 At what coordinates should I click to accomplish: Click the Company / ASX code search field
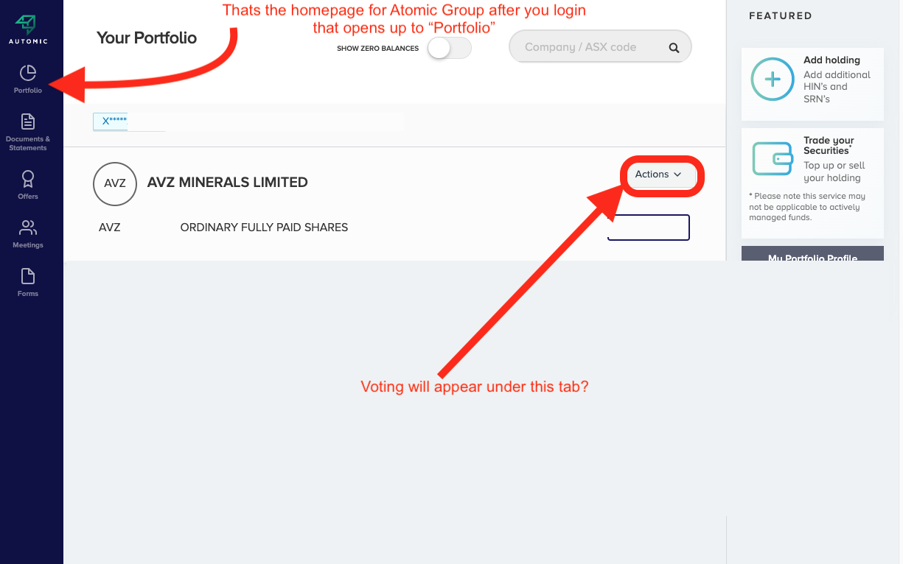point(600,47)
